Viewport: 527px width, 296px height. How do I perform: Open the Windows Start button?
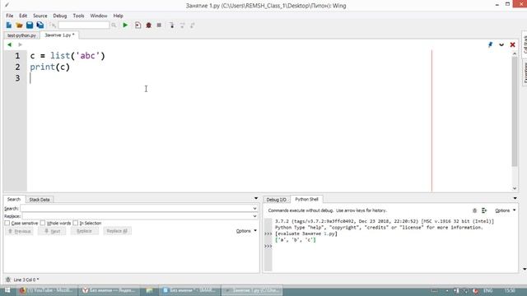7,290
